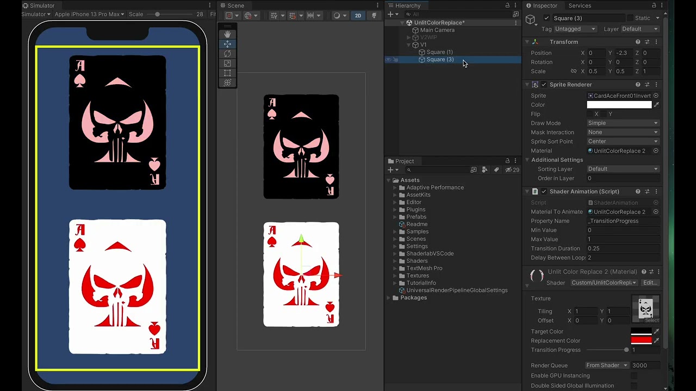696x391 pixels.
Task: Open the Draw Mode Simple dropdown
Action: click(623, 123)
